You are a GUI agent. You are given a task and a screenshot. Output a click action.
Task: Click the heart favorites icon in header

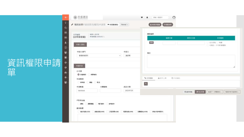tap(142, 18)
